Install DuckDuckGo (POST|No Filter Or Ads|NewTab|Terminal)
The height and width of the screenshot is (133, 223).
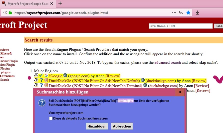(95, 86)
